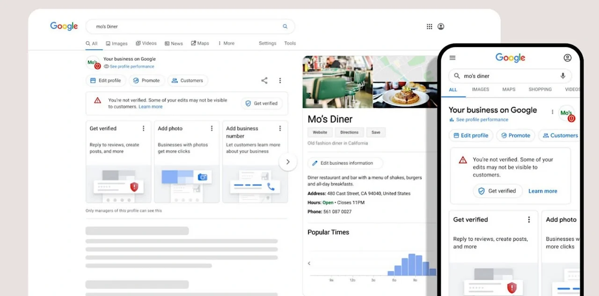Click the search magnifier icon in desktop search bar
The width and height of the screenshot is (599, 296).
point(285,27)
